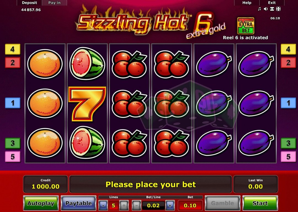Click the fullscreen expand arrows icon
The image size is (298, 212).
tap(278, 9)
